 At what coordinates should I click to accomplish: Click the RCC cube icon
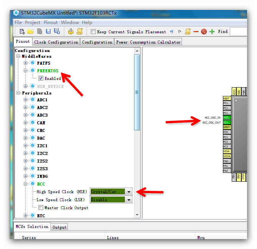33,184
